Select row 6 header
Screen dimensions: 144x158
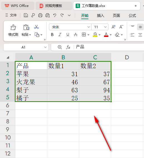pyautogui.click(x=8, y=106)
